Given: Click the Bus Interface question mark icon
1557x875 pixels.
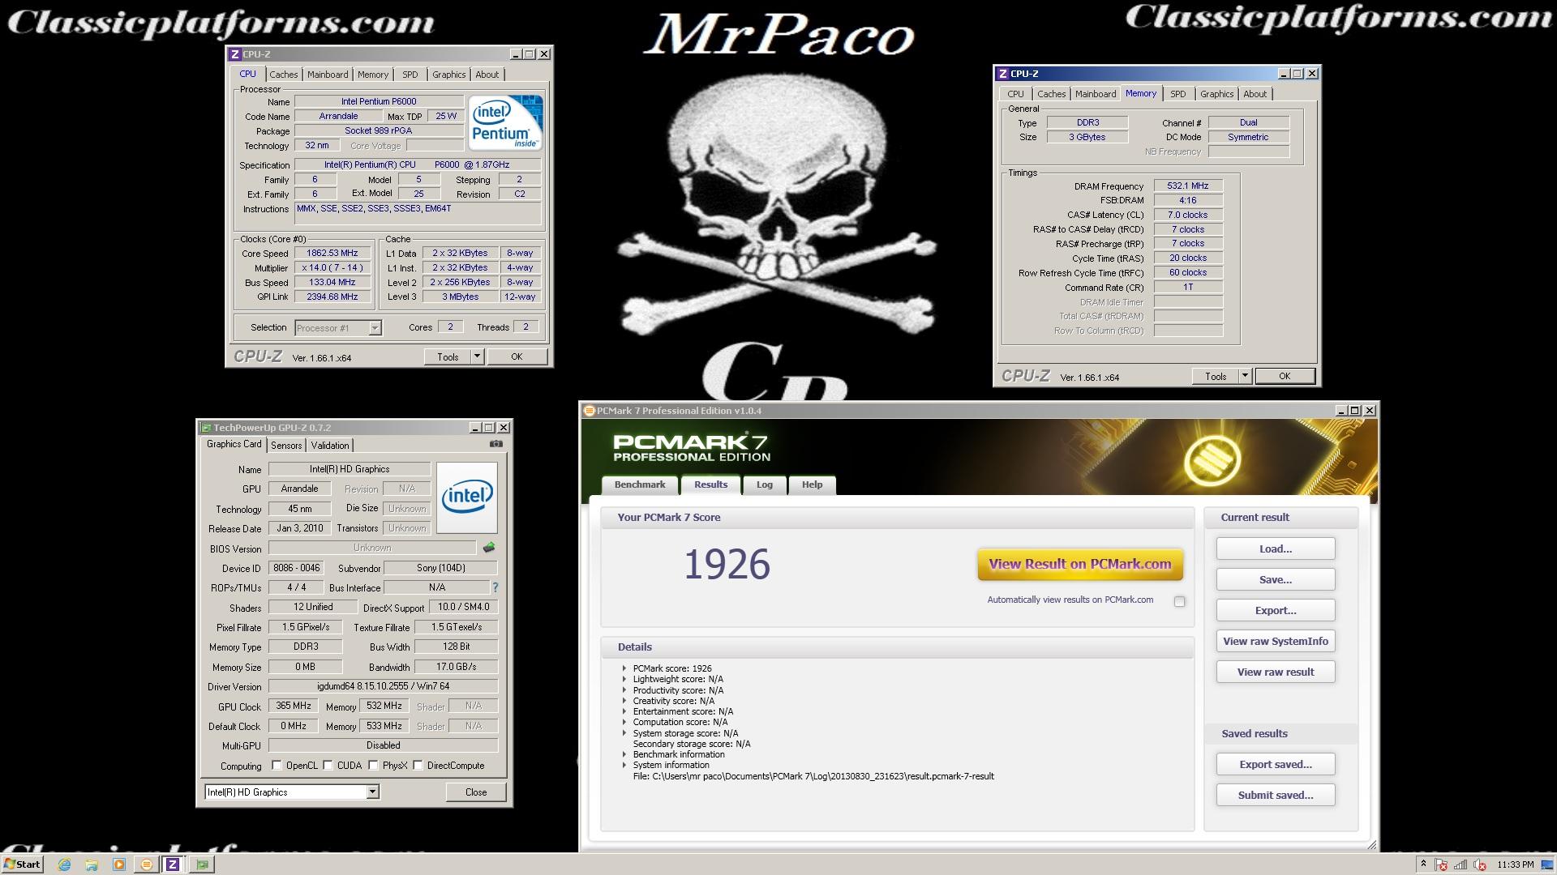Looking at the screenshot, I should (495, 587).
